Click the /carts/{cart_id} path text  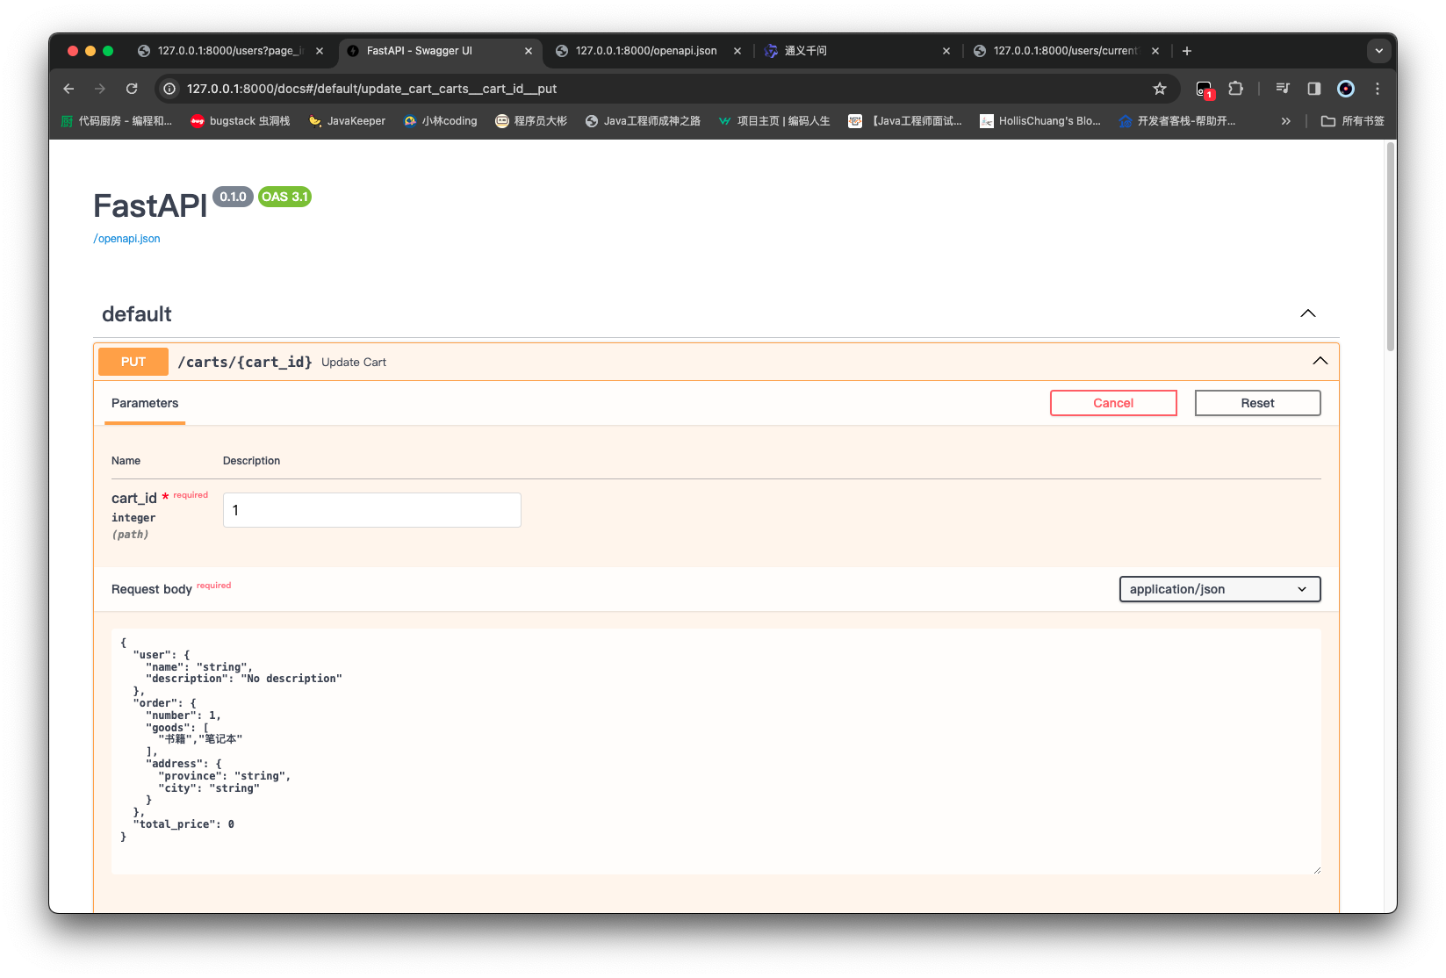tap(245, 362)
